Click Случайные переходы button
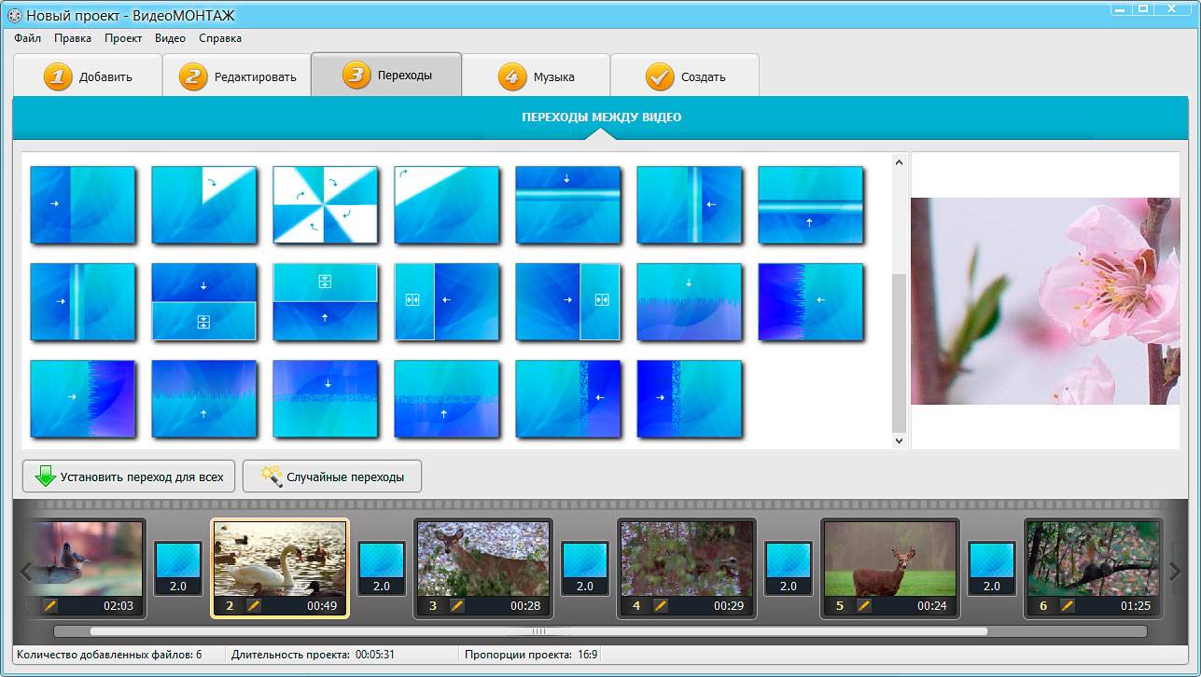 [x=332, y=477]
